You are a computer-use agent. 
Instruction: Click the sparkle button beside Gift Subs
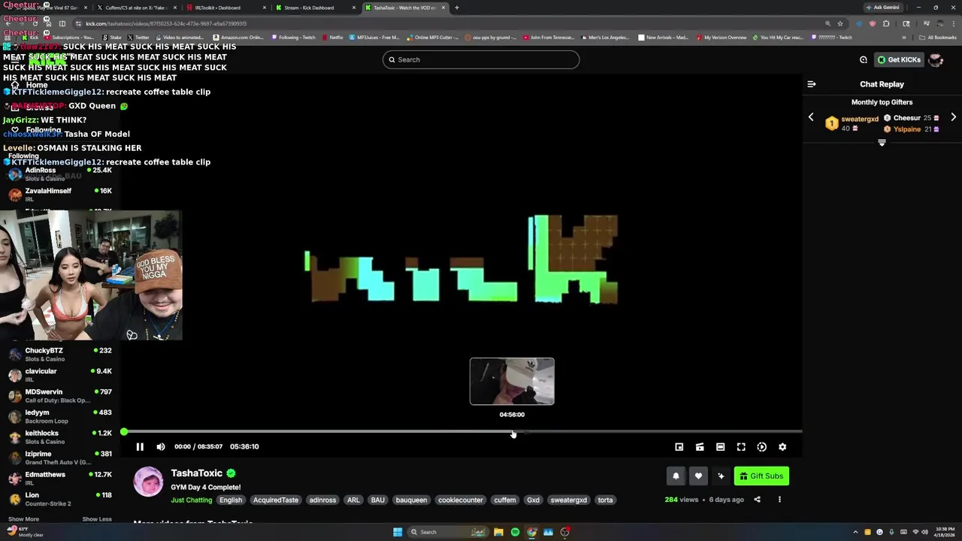pos(721,476)
